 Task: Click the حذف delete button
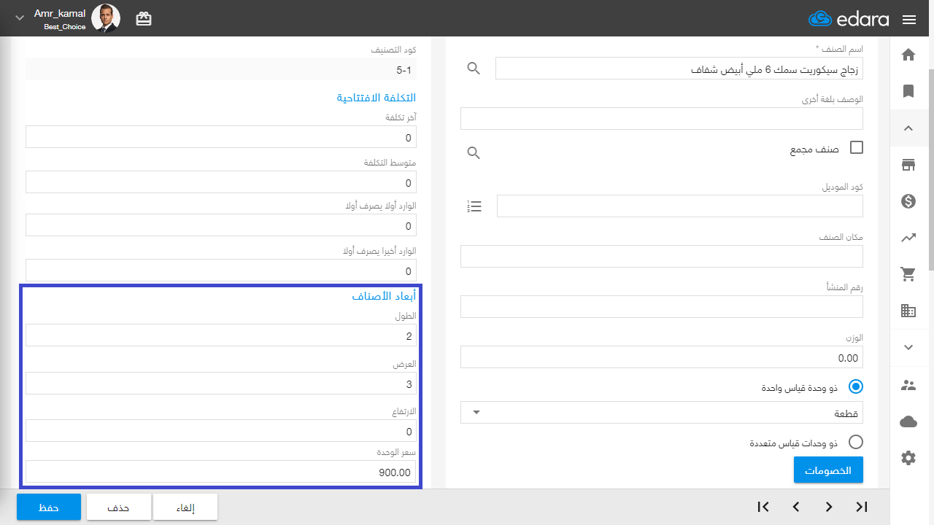(x=119, y=507)
